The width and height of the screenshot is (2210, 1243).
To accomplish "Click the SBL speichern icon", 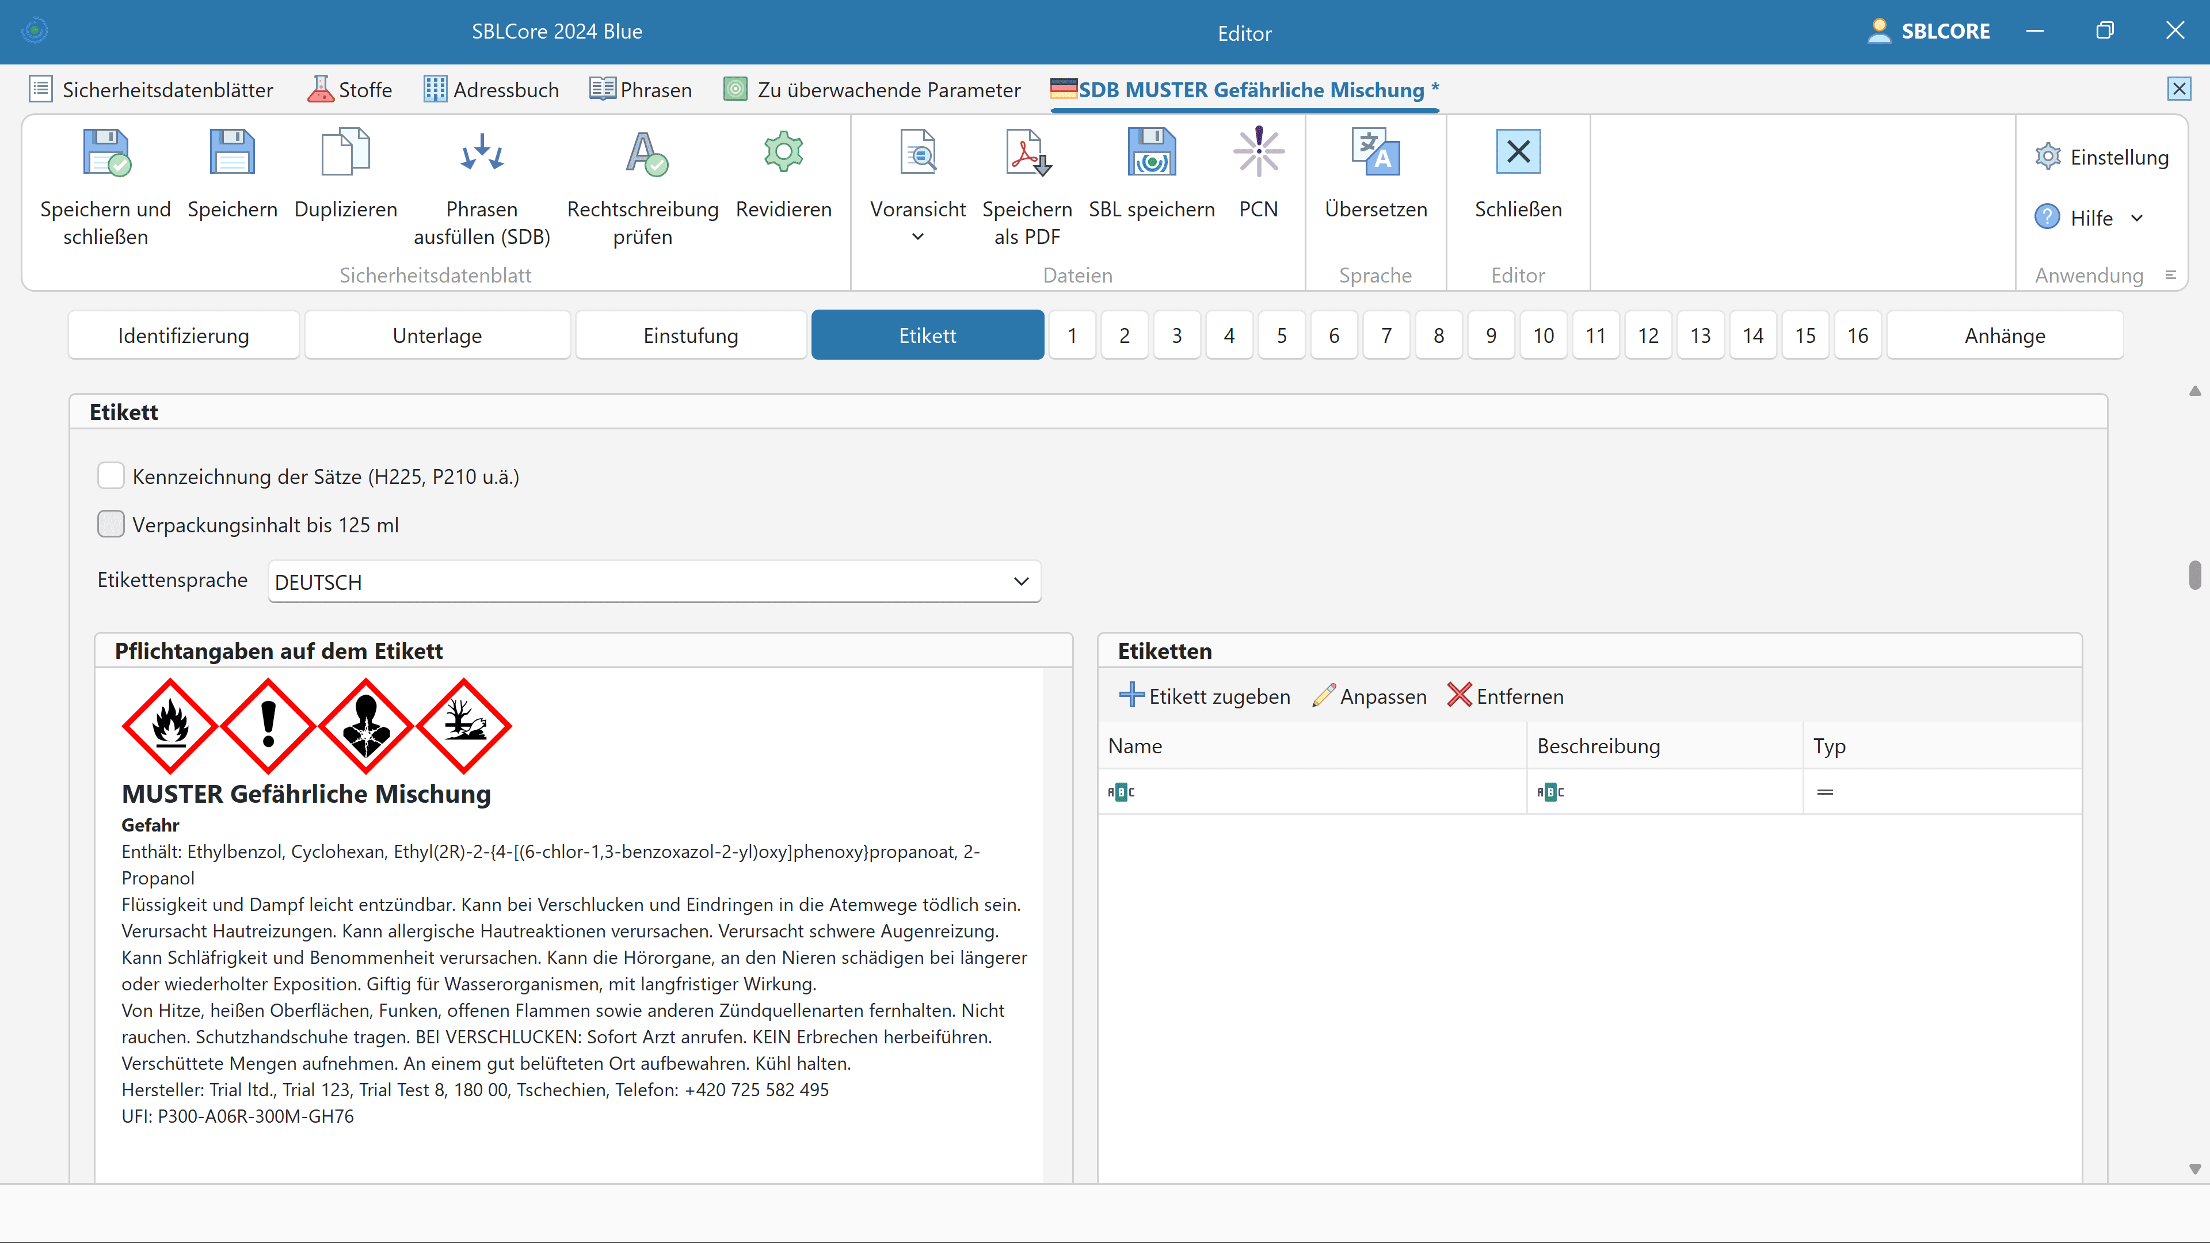I will [x=1151, y=152].
